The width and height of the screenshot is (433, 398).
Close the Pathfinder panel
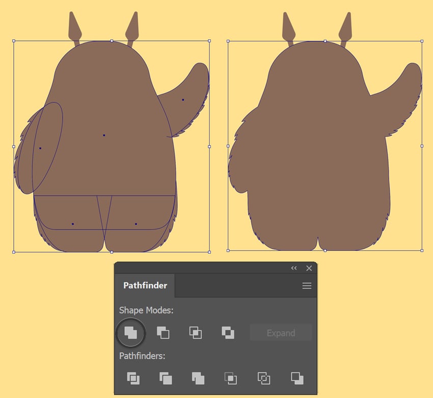[x=309, y=268]
